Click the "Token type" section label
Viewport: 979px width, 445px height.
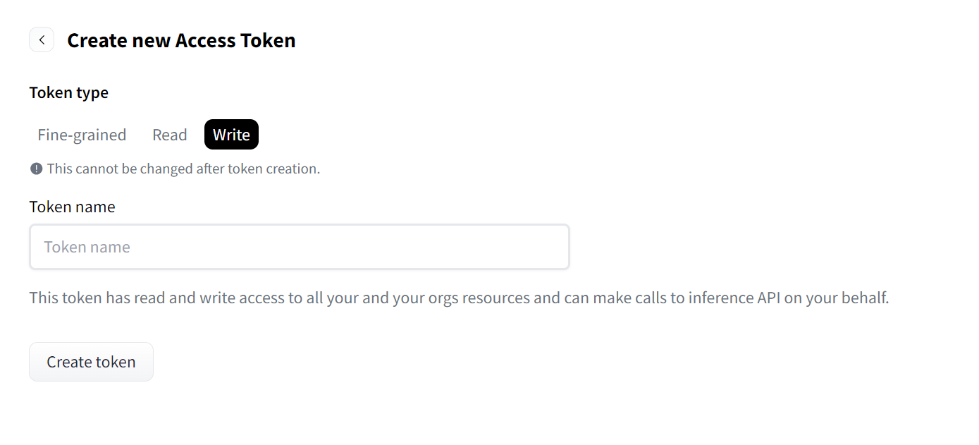click(69, 92)
